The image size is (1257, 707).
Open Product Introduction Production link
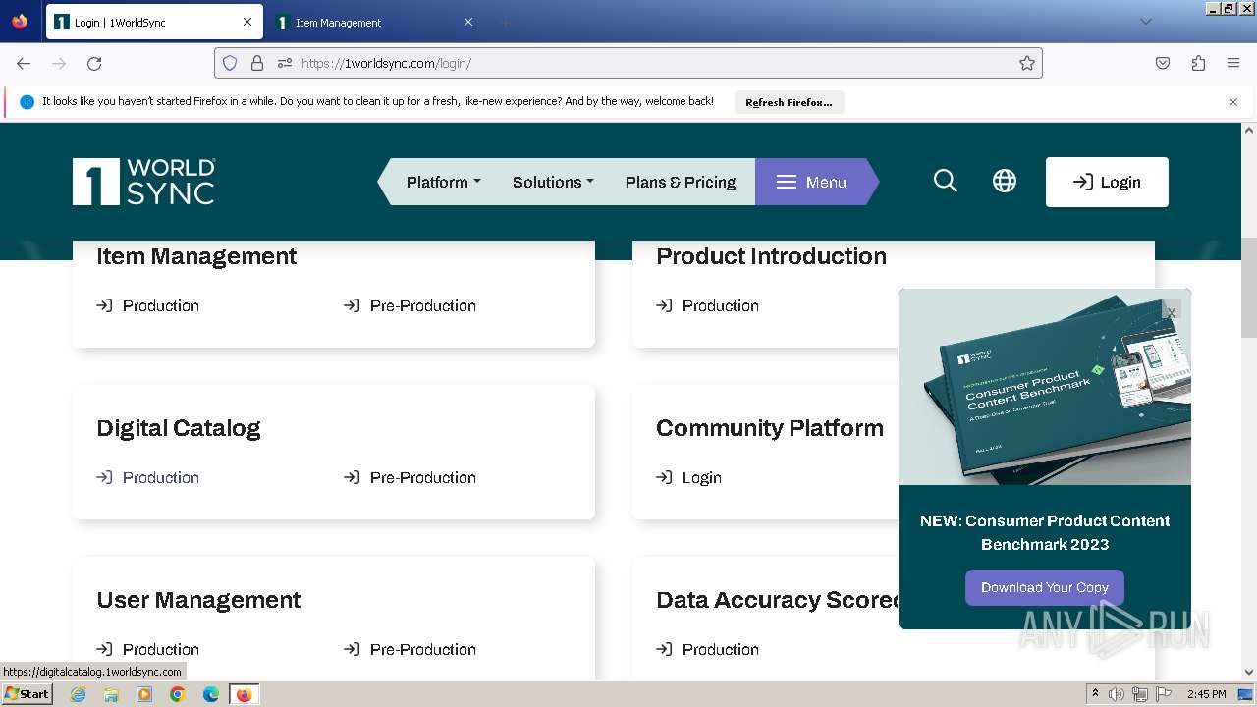pyautogui.click(x=708, y=305)
